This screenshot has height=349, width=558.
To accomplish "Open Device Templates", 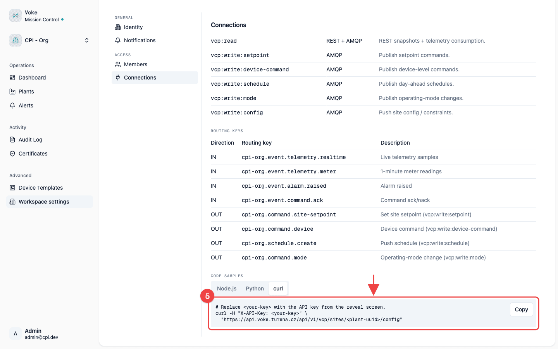I will tap(50, 188).
